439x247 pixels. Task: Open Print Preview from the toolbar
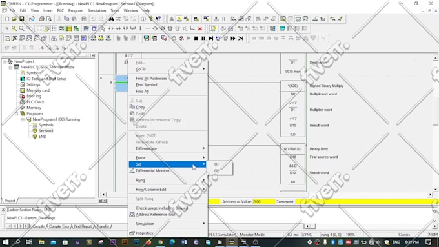click(49, 19)
